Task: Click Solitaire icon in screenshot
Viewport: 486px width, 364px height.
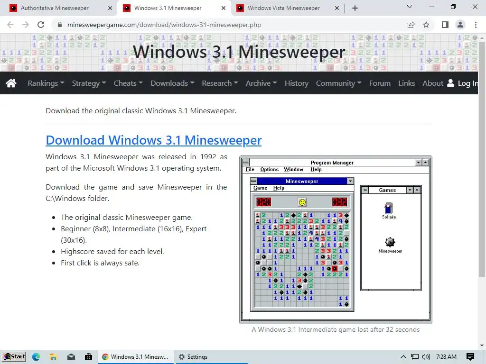Action: tap(389, 210)
